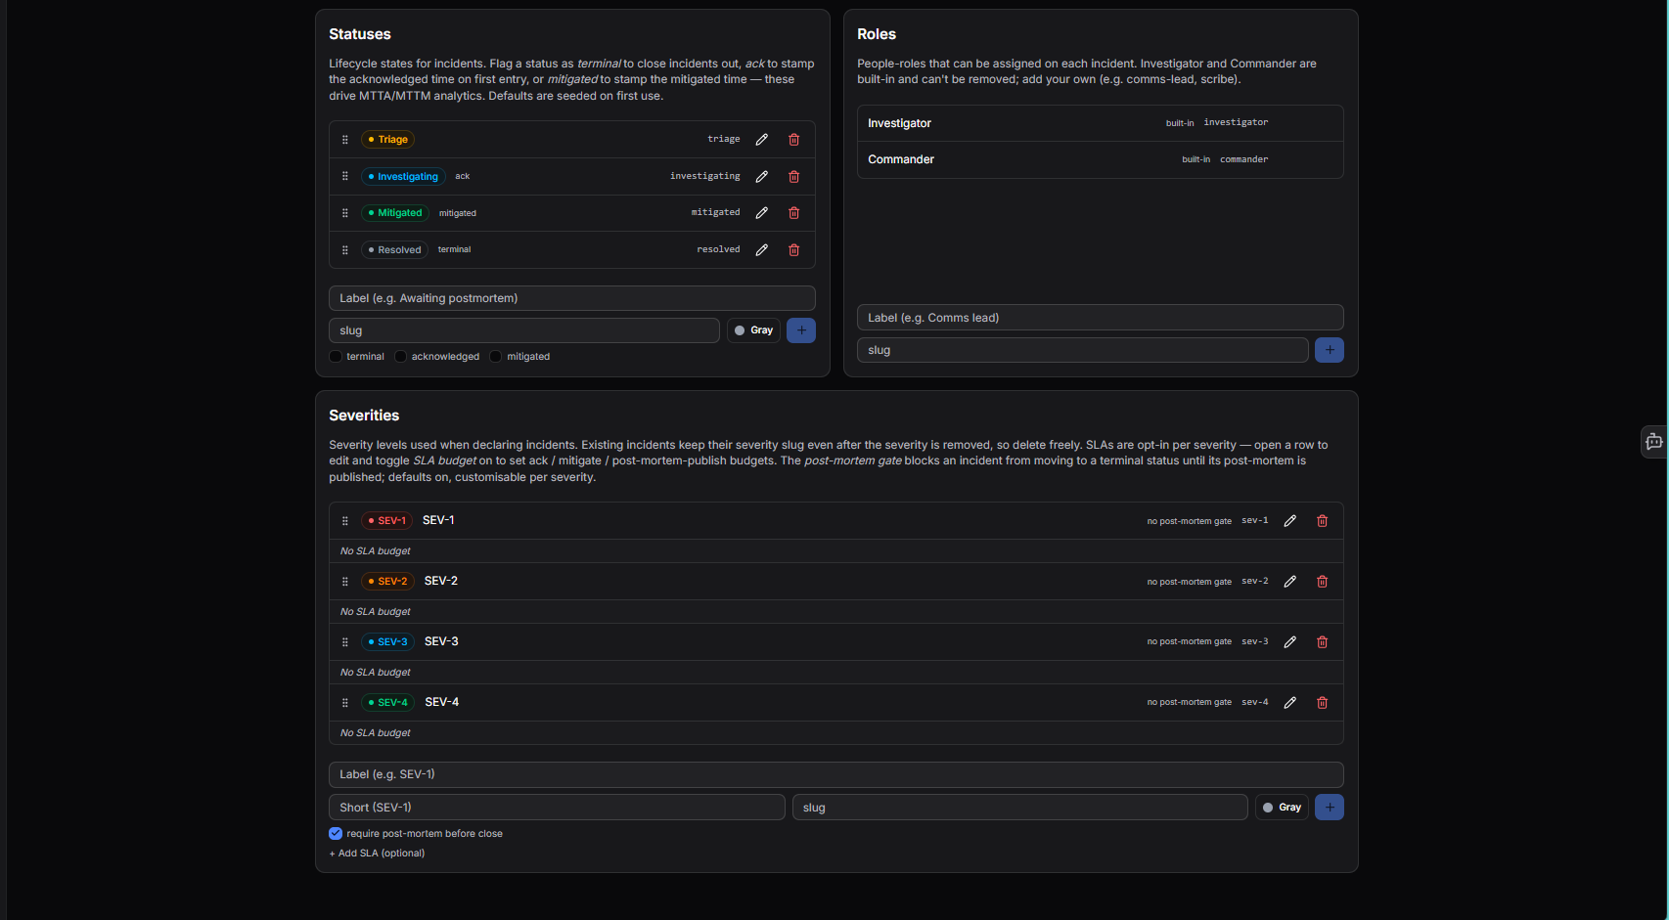Edit the Investigating status

761,177
